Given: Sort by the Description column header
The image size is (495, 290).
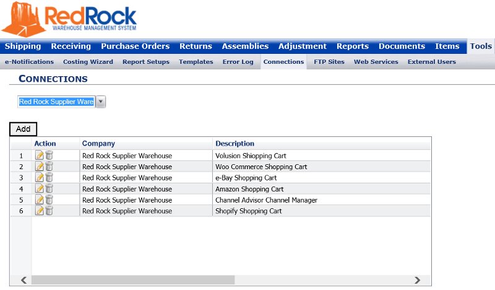Looking at the screenshot, I should coord(235,144).
